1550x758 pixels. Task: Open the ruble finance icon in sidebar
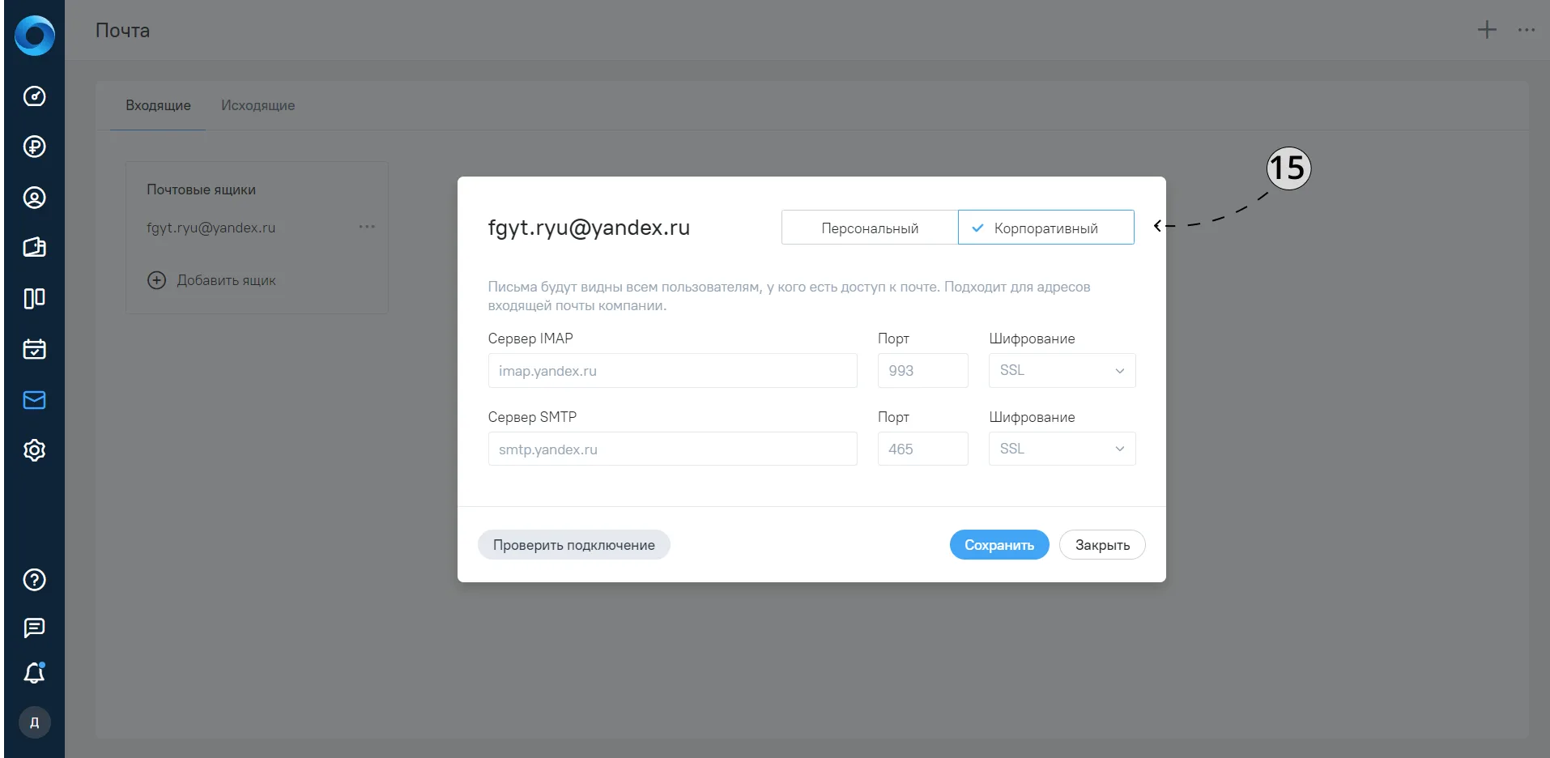coord(34,147)
